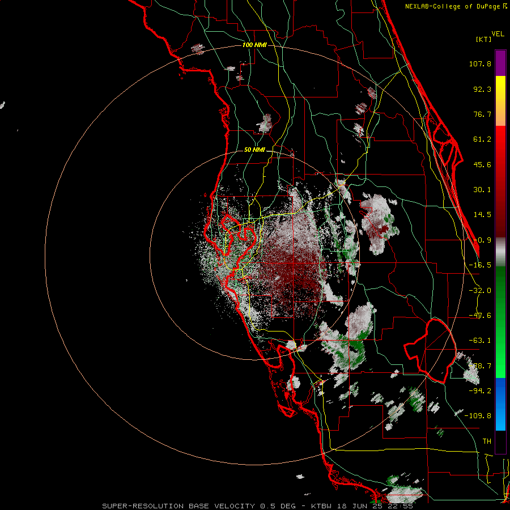This screenshot has height=510, width=510.
Task: Select the -109.8 velocity scale label
Action: [x=478, y=416]
